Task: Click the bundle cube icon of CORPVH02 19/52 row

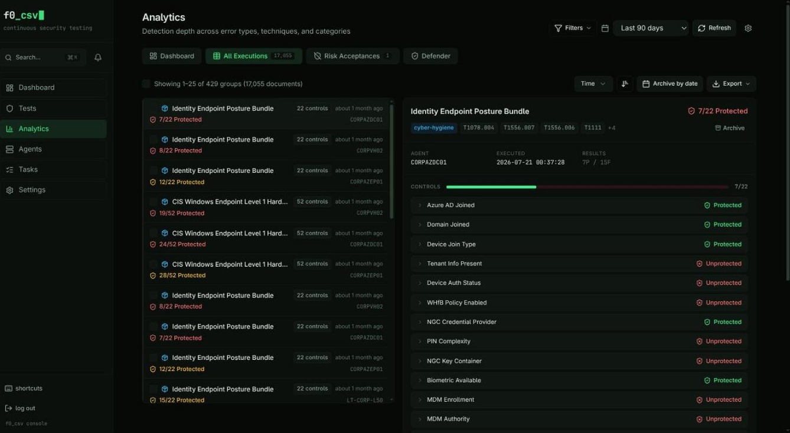Action: coord(165,202)
